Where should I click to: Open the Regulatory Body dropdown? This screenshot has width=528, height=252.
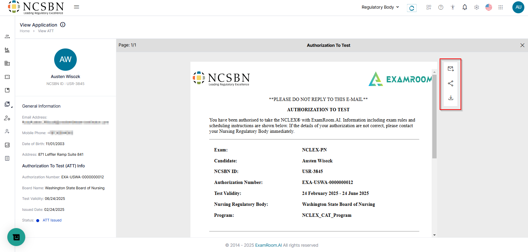point(380,7)
